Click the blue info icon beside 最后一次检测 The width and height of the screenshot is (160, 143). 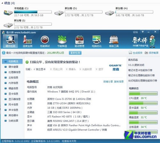pyautogui.click(x=4, y=53)
